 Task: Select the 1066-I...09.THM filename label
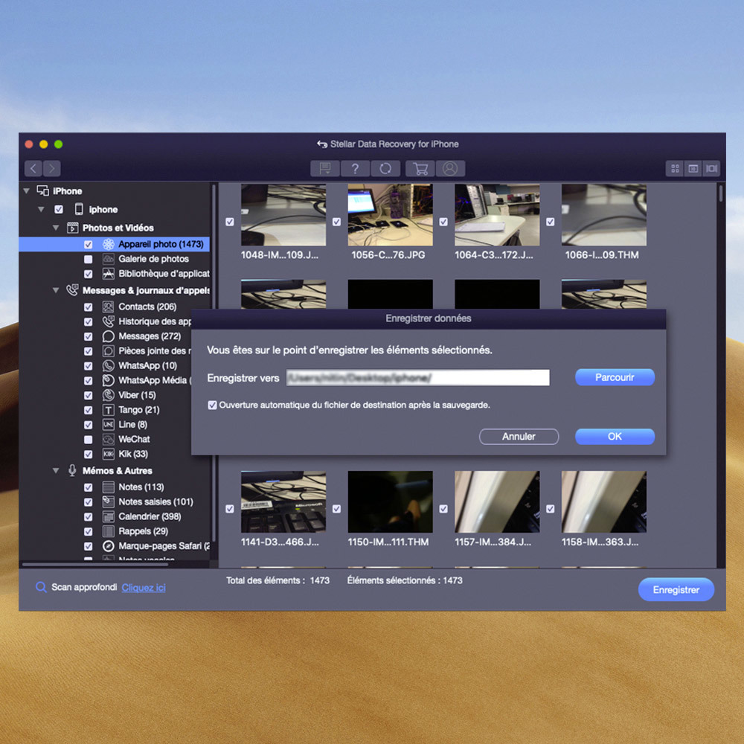coord(602,254)
